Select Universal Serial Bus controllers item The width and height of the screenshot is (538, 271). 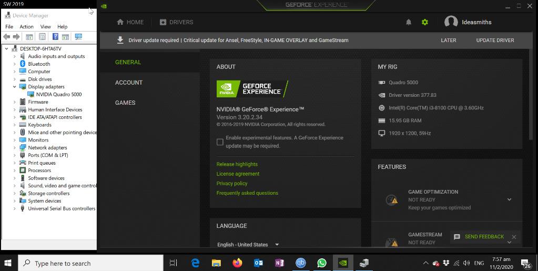(x=62, y=208)
